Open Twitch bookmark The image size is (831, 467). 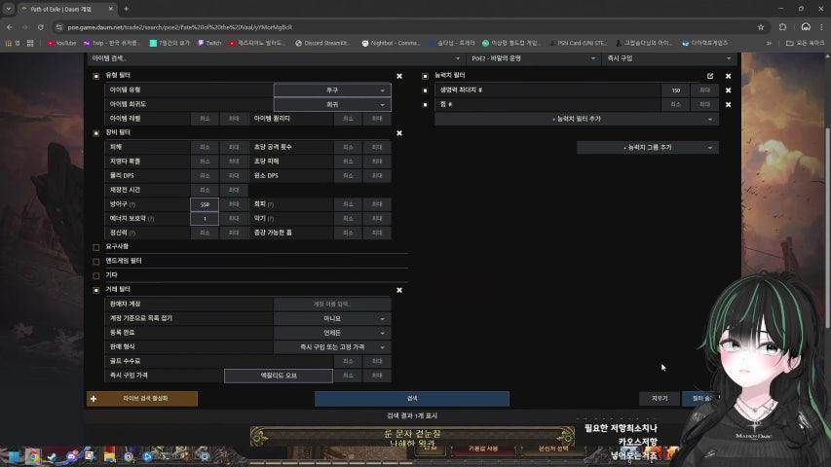click(x=208, y=43)
